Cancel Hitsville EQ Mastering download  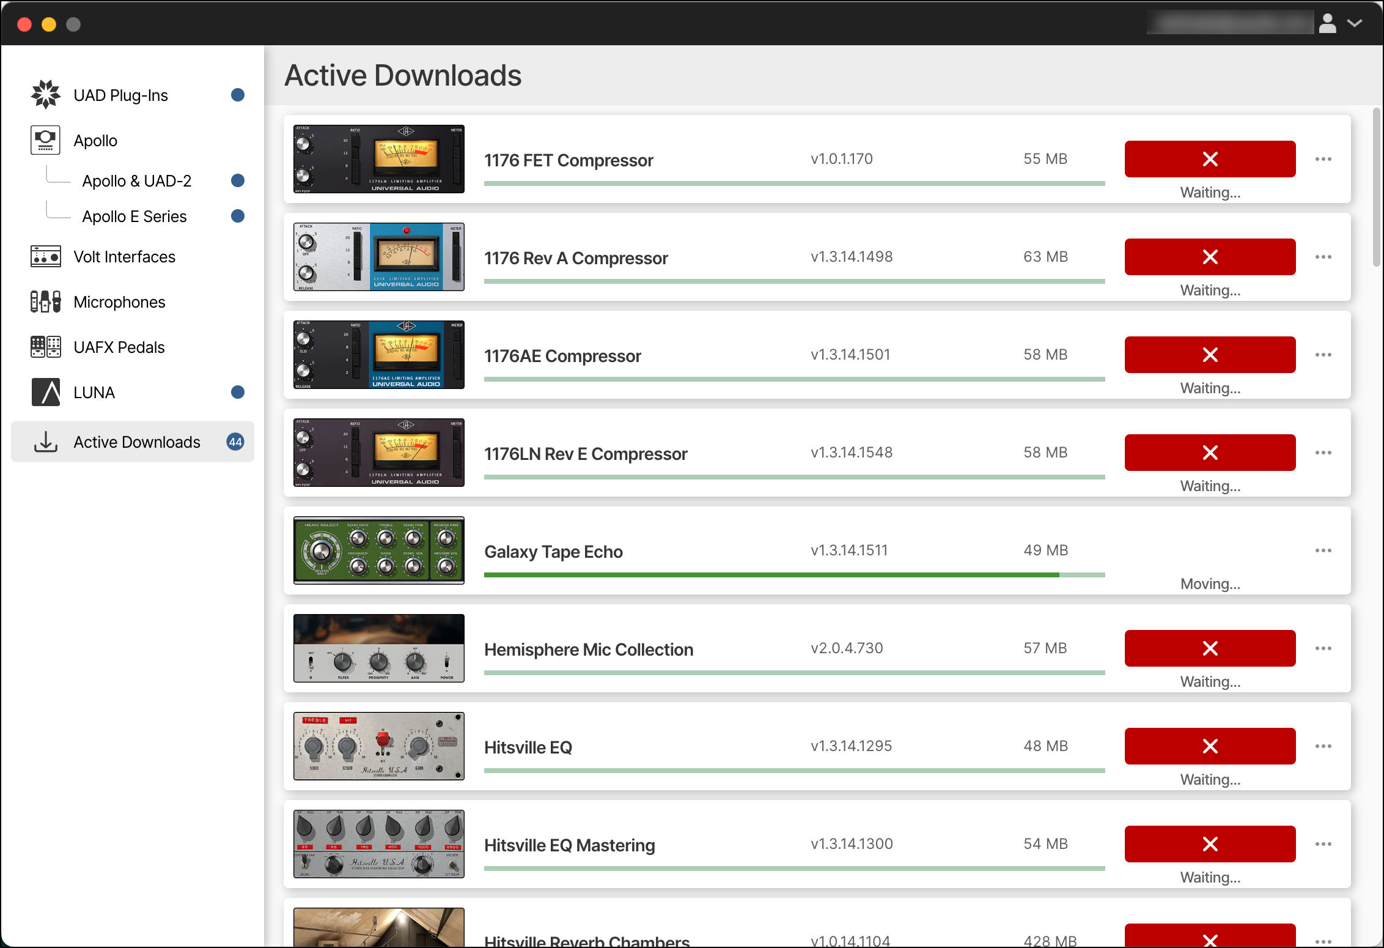[x=1210, y=844]
